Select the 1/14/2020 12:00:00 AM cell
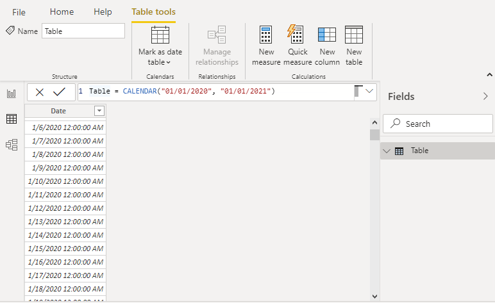 pos(65,235)
